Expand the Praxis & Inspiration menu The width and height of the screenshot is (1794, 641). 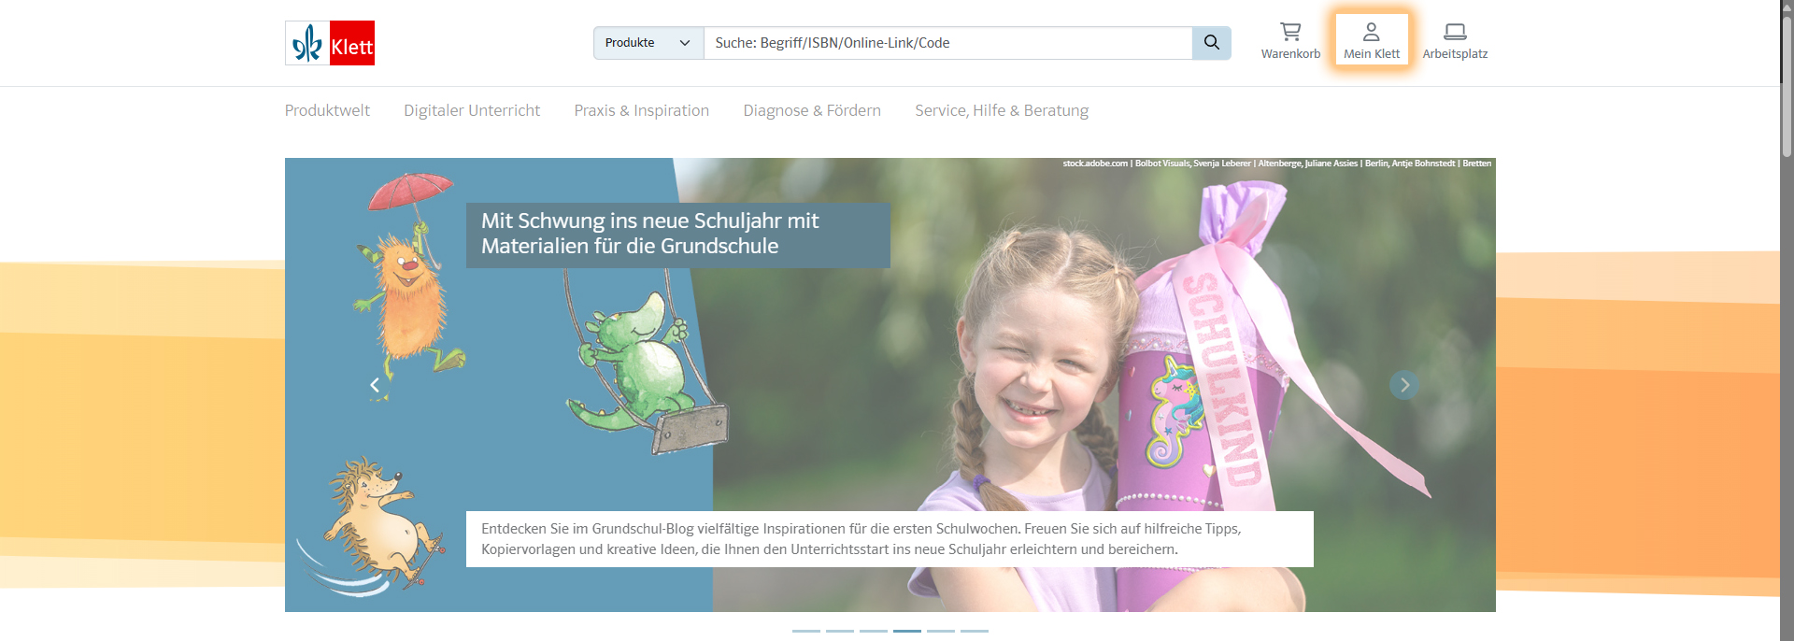pos(642,110)
